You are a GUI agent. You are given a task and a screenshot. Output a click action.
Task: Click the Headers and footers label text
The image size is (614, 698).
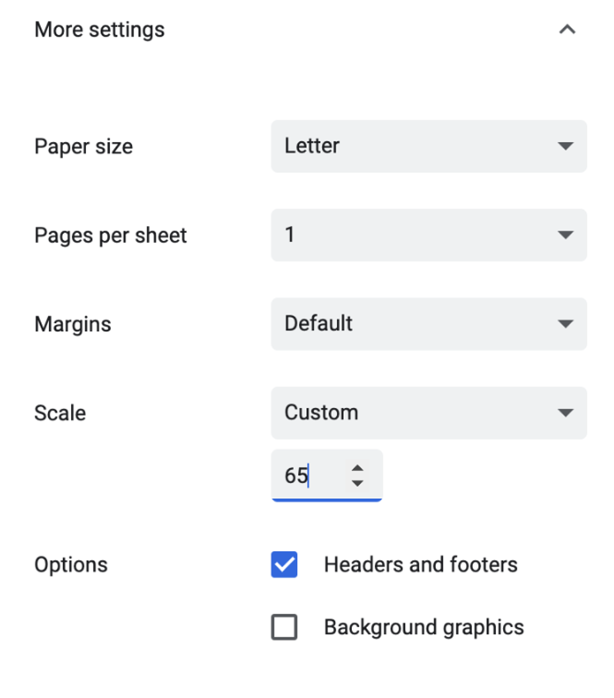pos(421,565)
